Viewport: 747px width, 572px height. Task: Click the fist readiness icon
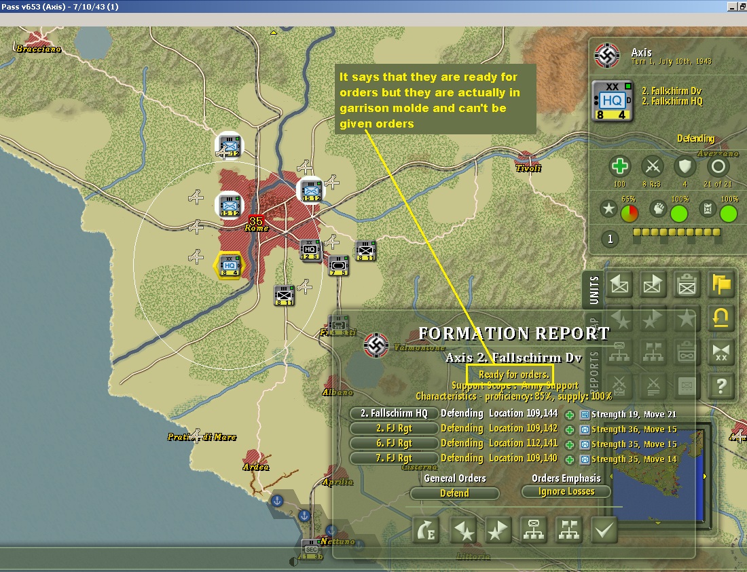coord(658,209)
